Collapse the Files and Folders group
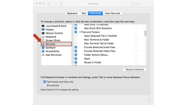Screen dimensions: 187x105 (x=80, y=32)
